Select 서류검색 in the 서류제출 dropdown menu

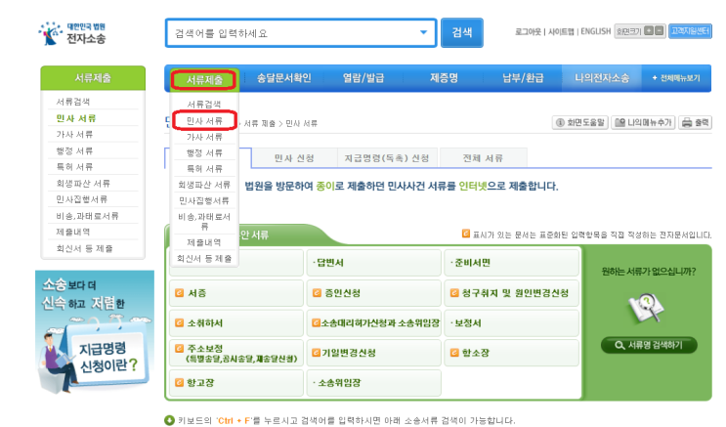pos(204,105)
